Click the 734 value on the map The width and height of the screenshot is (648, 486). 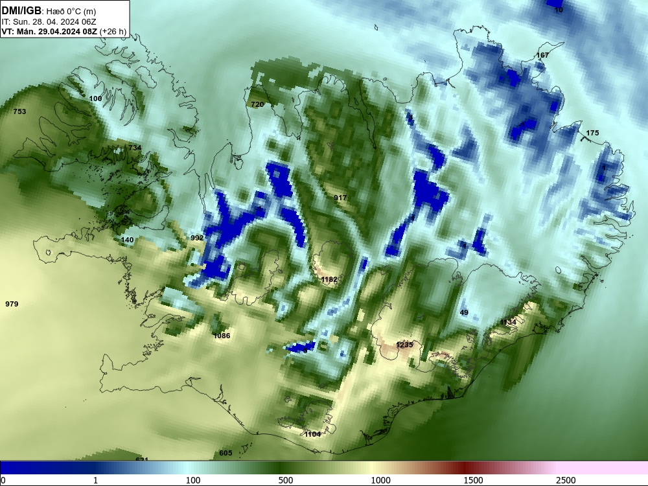(x=135, y=148)
